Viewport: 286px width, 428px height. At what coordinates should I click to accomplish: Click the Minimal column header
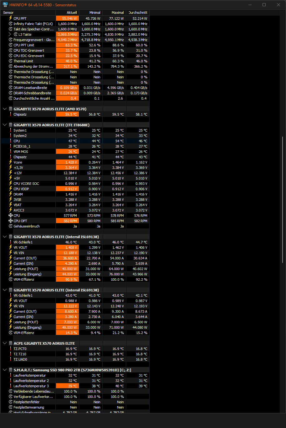tap(91, 13)
